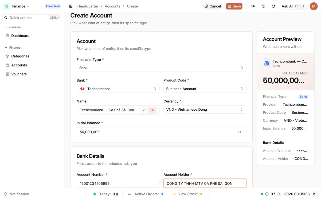
Task: Click the 50,000,00... preview balance
Action: click(284, 80)
